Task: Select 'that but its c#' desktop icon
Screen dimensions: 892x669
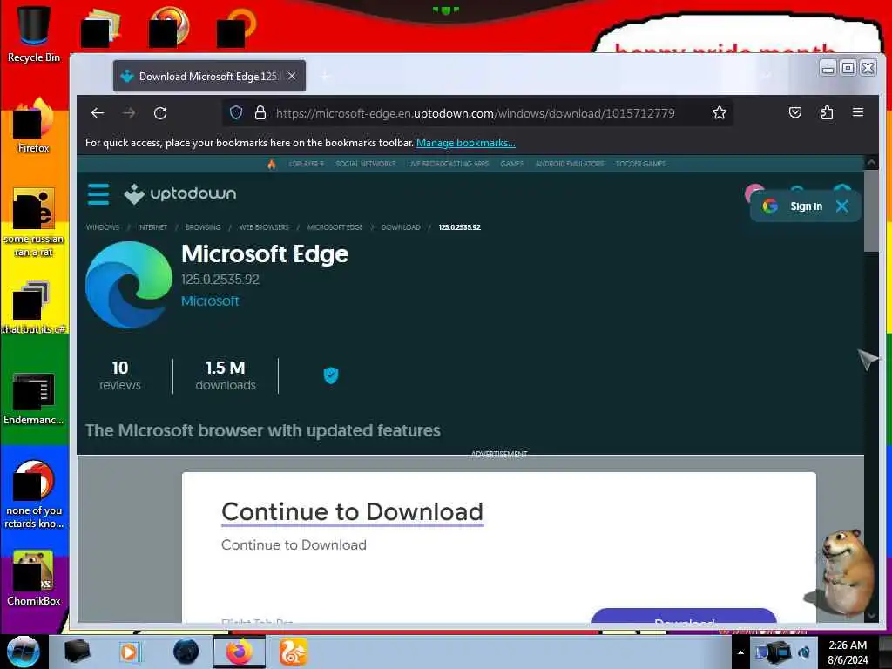Action: coord(34,307)
